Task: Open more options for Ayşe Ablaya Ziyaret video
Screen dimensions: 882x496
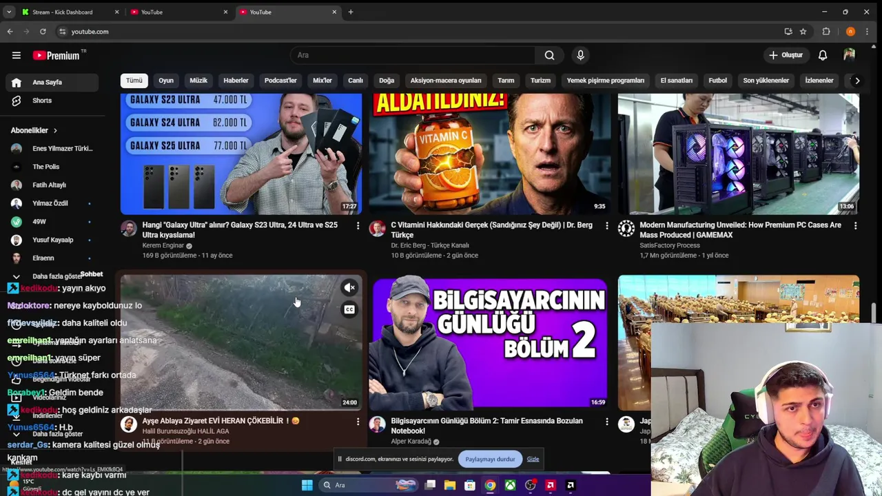Action: click(358, 421)
